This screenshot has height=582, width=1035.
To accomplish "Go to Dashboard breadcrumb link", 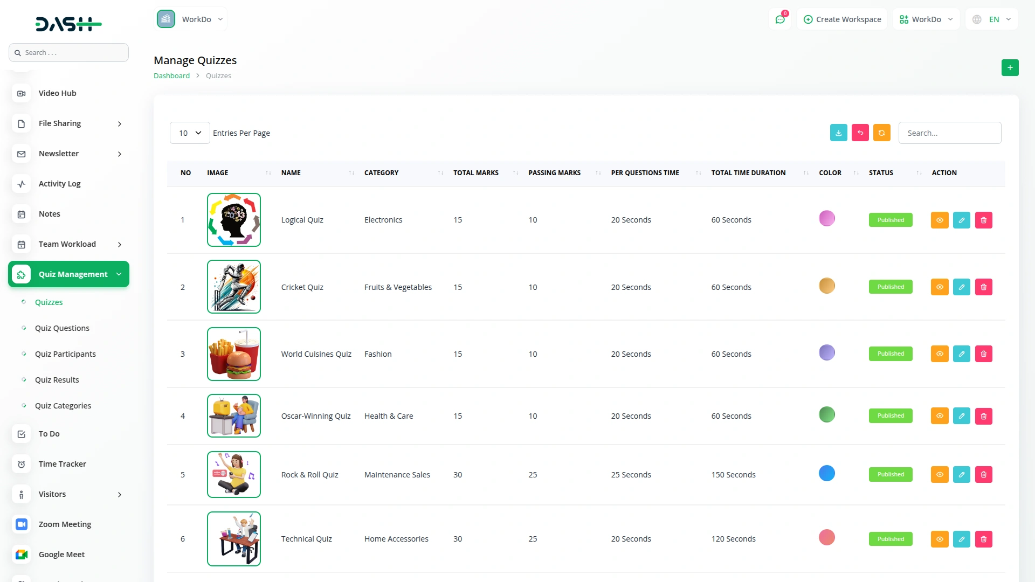I will (171, 76).
